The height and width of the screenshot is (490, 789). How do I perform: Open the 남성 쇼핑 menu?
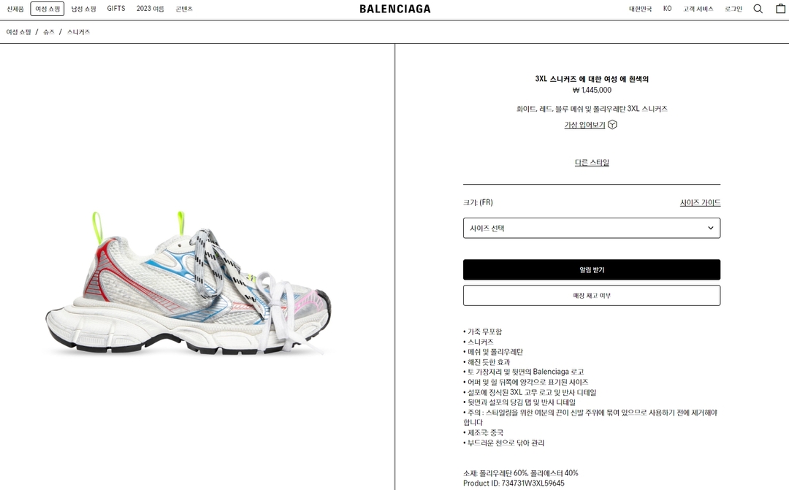pos(83,9)
